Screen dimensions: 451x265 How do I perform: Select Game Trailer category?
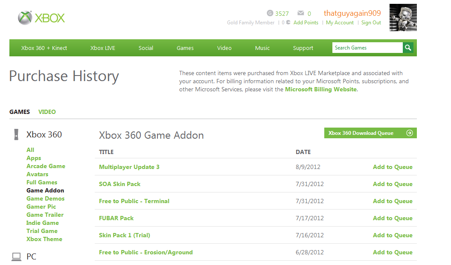[x=45, y=215]
